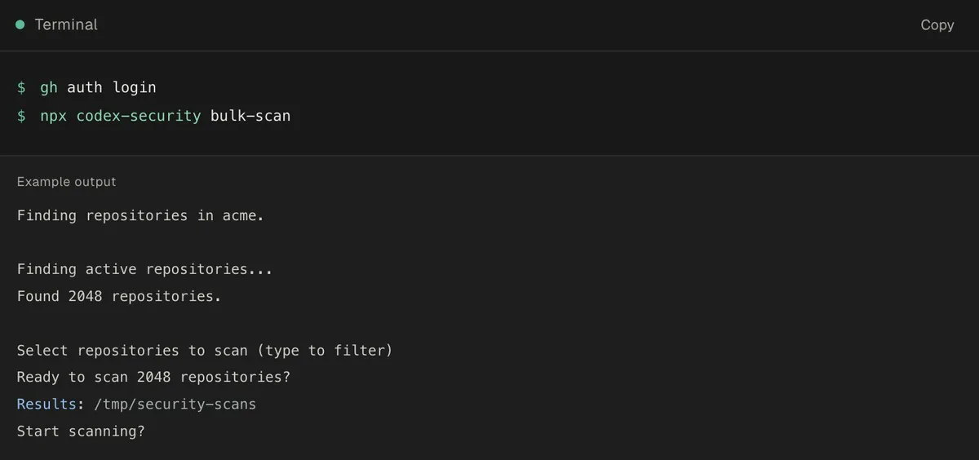Click the blue 'Results:' label

(51, 404)
